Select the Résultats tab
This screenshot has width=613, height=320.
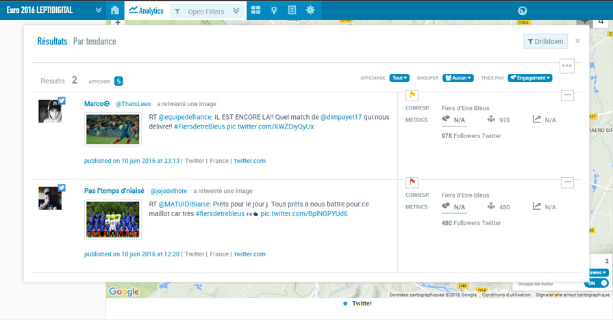point(52,41)
